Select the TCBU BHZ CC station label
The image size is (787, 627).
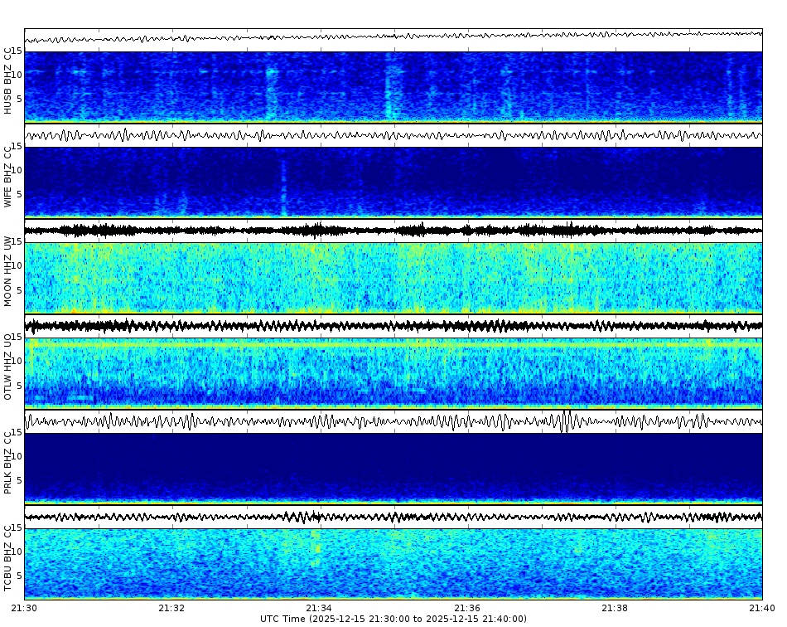(x=8, y=557)
